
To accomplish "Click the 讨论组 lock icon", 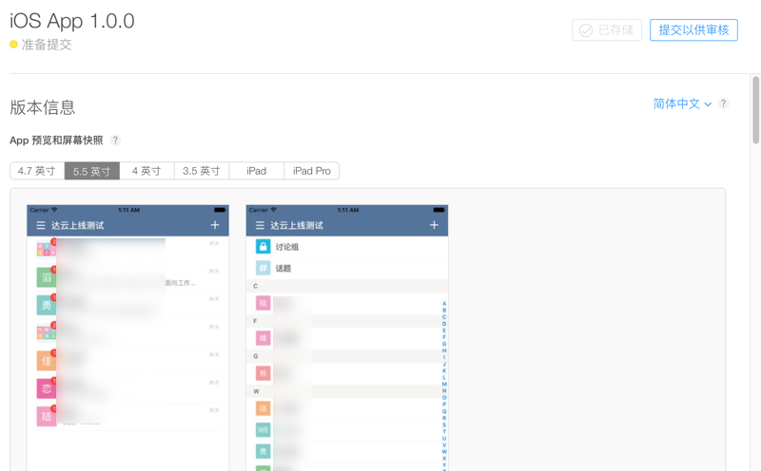I will tap(263, 247).
